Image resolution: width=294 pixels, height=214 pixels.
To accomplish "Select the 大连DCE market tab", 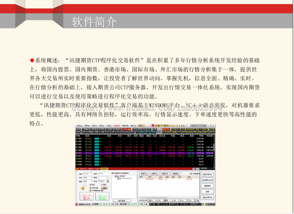I will point(97,169).
